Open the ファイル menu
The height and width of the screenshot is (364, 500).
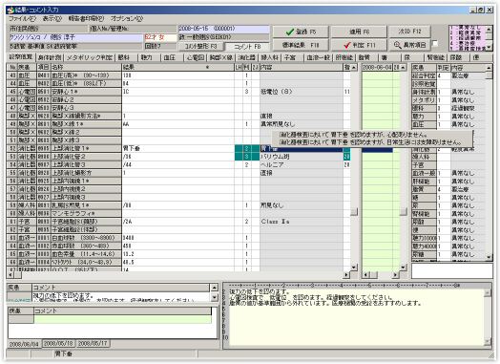pyautogui.click(x=22, y=19)
